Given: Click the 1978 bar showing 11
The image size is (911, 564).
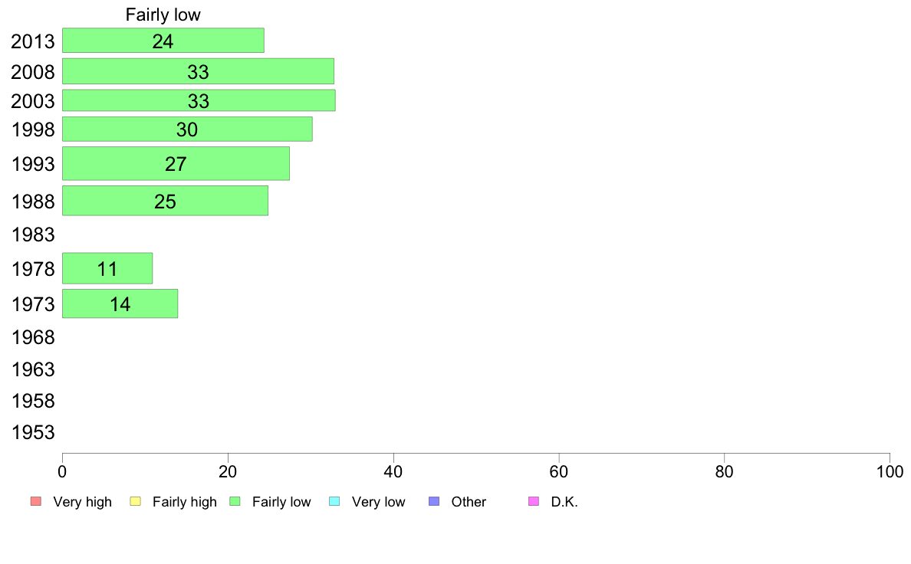Looking at the screenshot, I should click(x=107, y=268).
